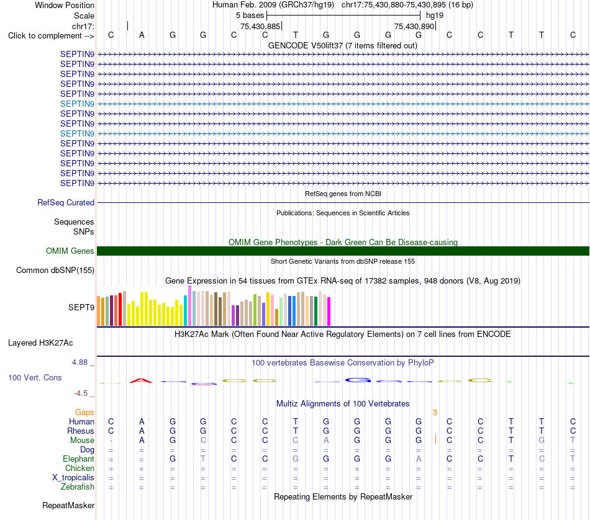Screen dimensions: 590x520
Task: Click the 100 Vert. Cons label
Action: (x=35, y=377)
